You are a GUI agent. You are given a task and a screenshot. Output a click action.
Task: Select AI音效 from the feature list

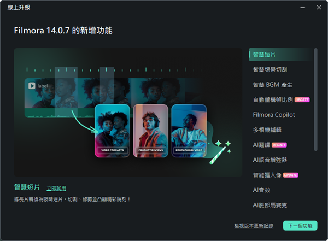click(x=261, y=190)
